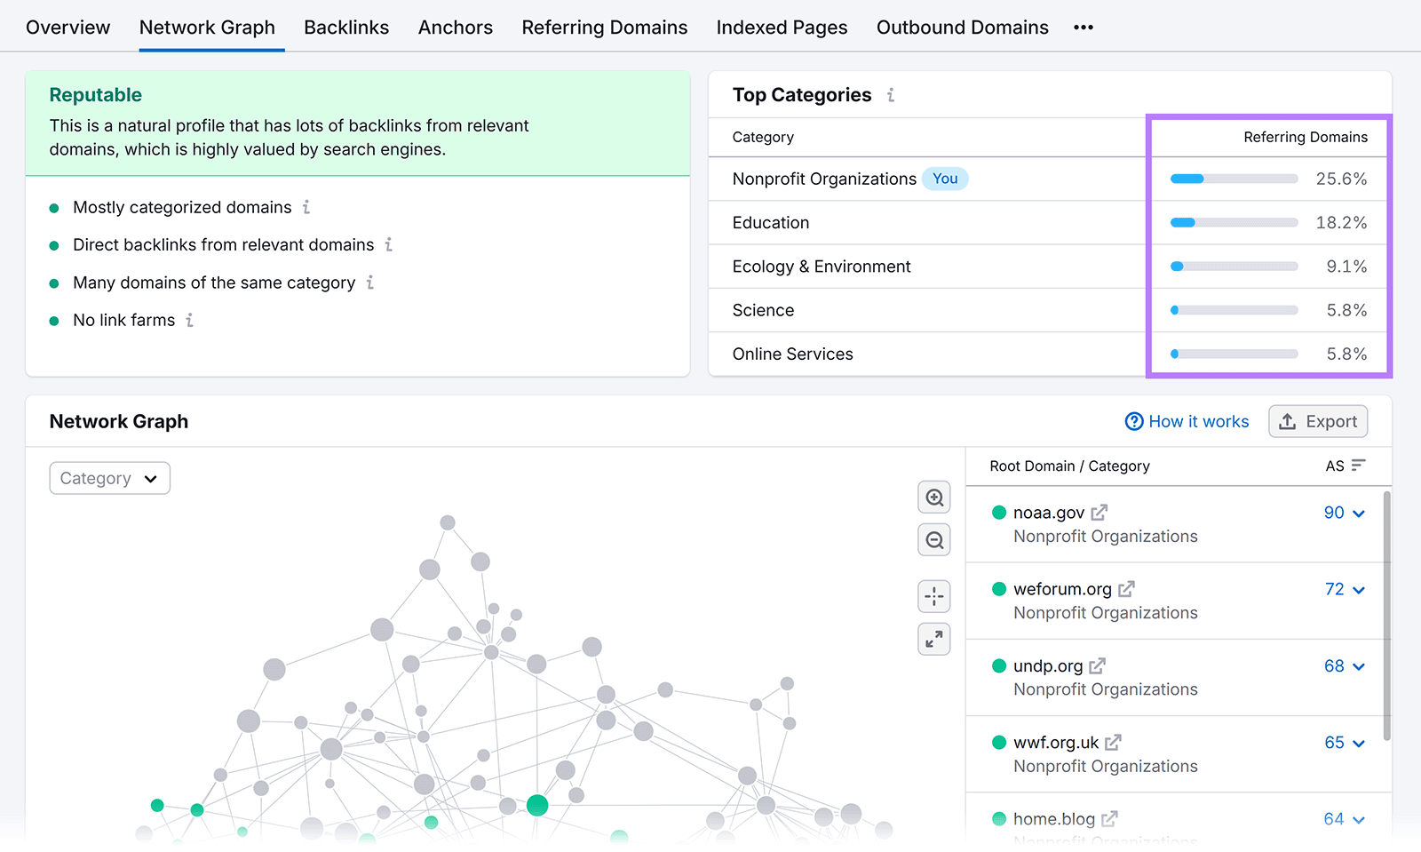The height and width of the screenshot is (852, 1421).
Task: Click the zoom-out icon on the network graph
Action: [x=933, y=539]
